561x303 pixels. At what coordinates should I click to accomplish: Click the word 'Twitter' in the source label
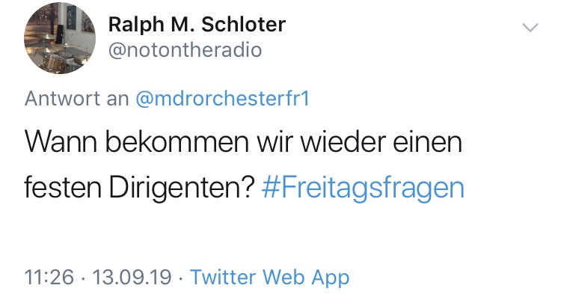tap(223, 278)
